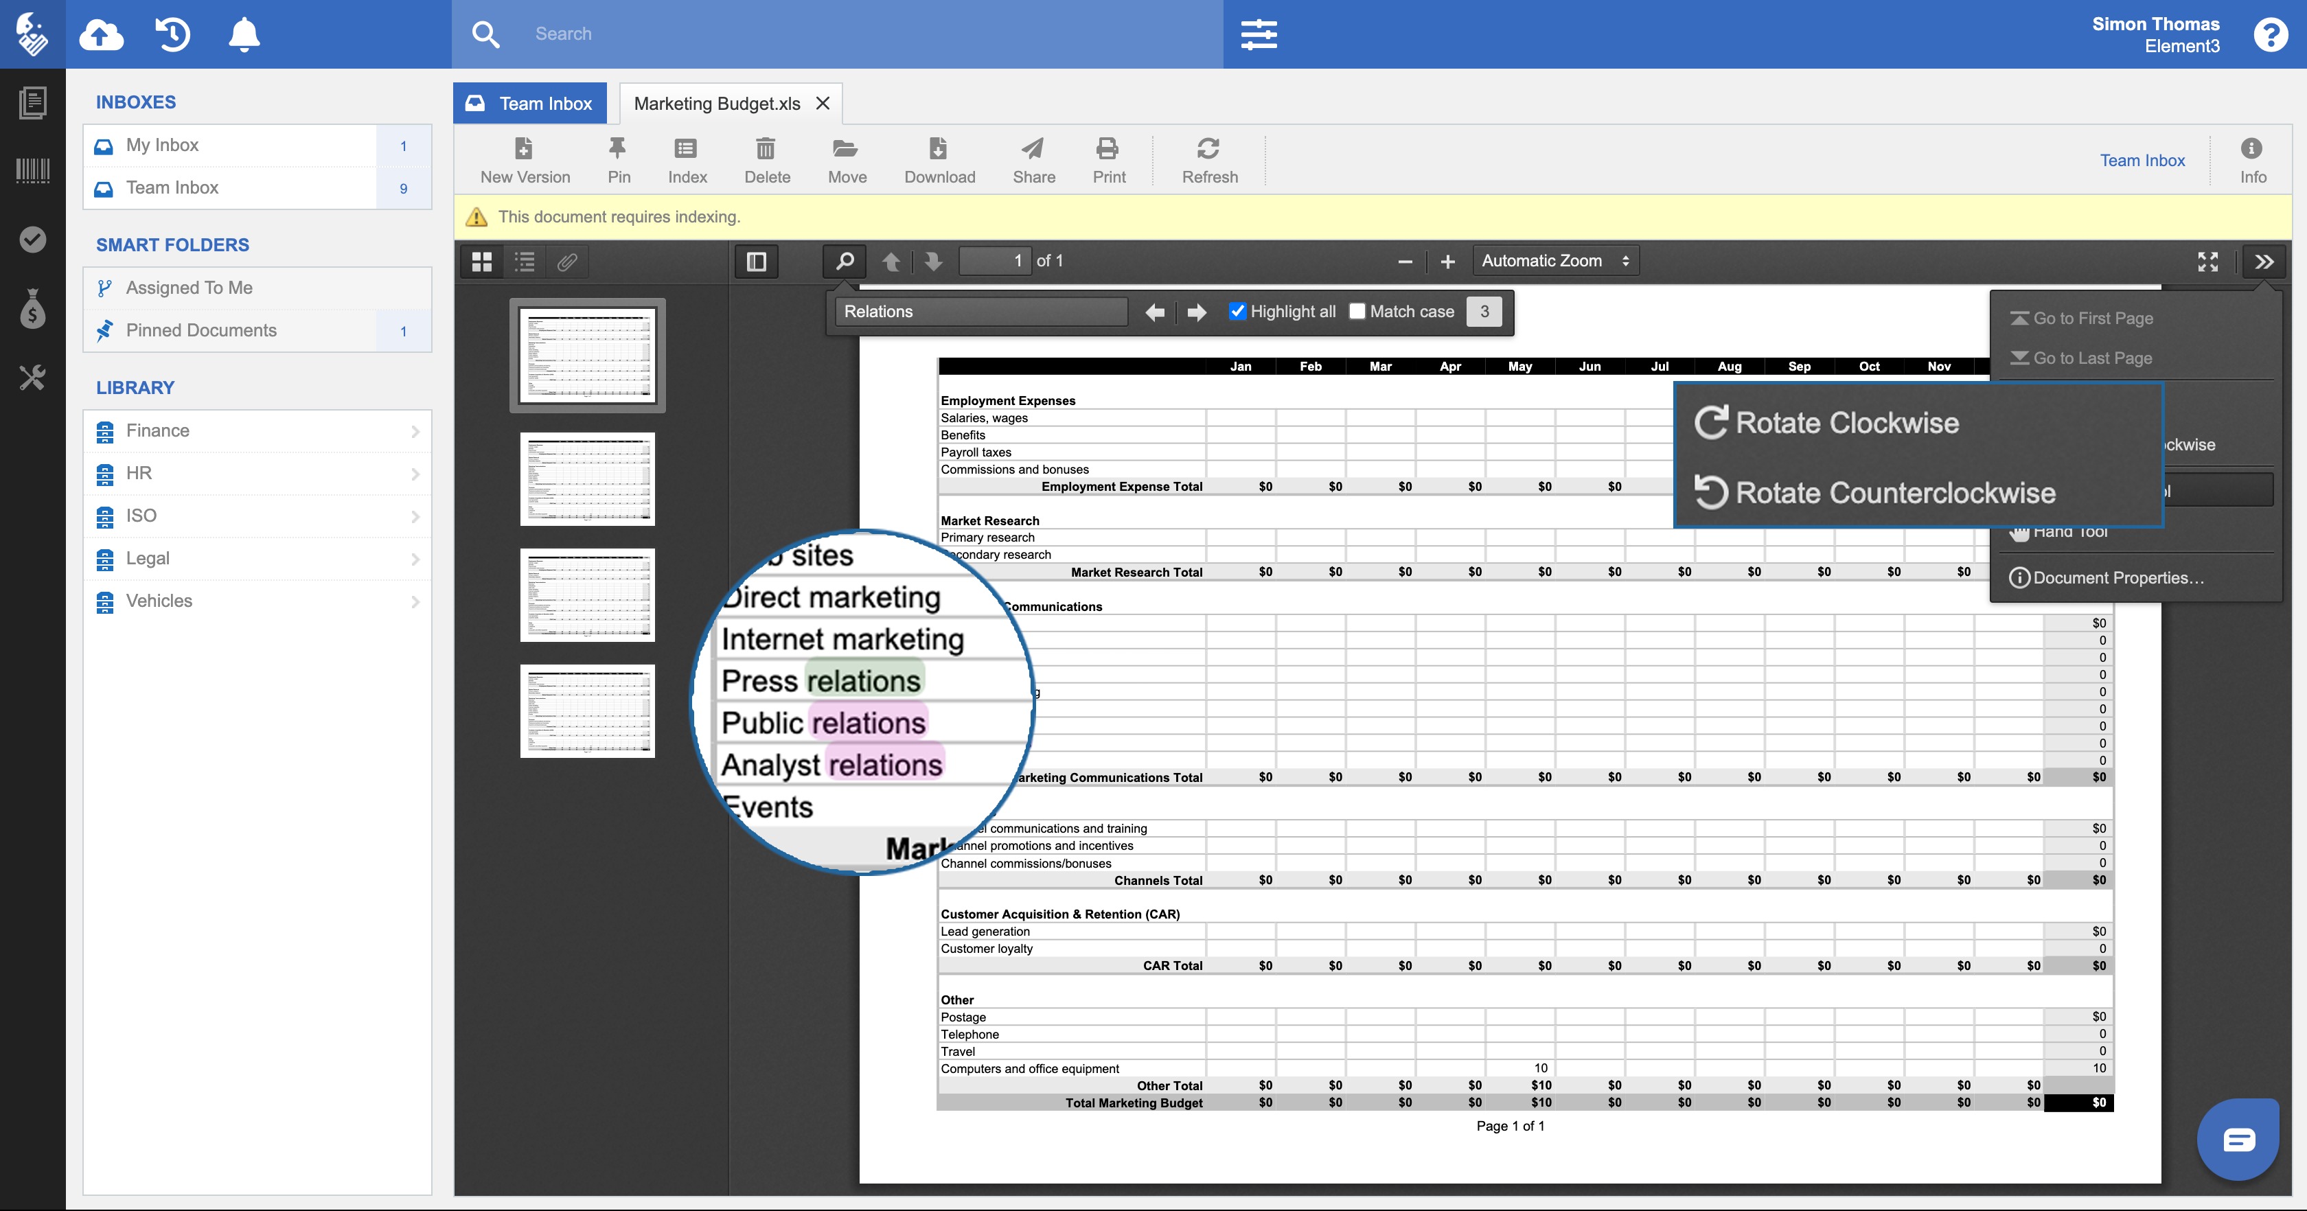Pin the Marketing Budget document
Image resolution: width=2307 pixels, height=1211 pixels.
coord(618,161)
